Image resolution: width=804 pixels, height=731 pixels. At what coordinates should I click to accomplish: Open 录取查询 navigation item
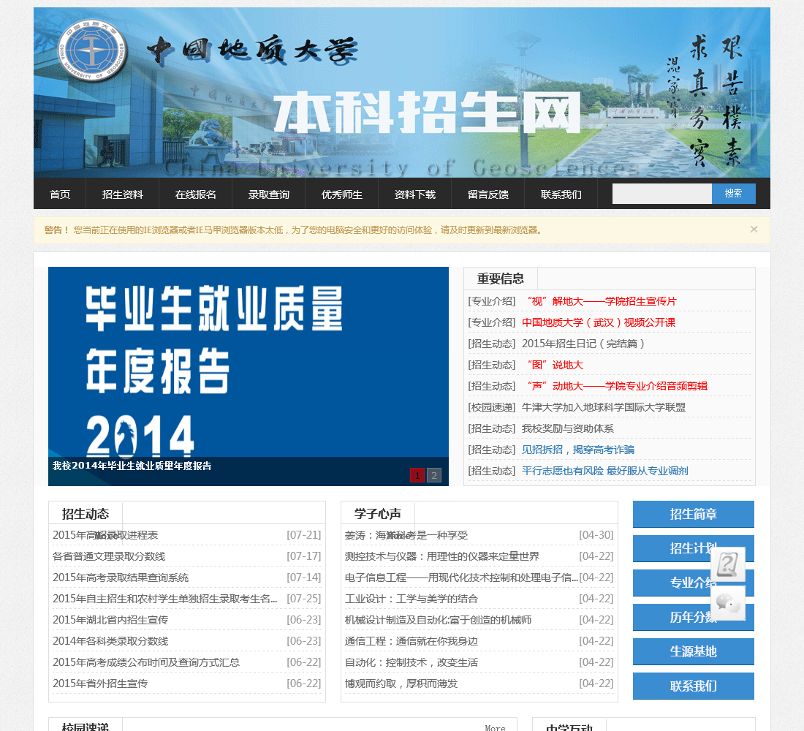pos(269,194)
